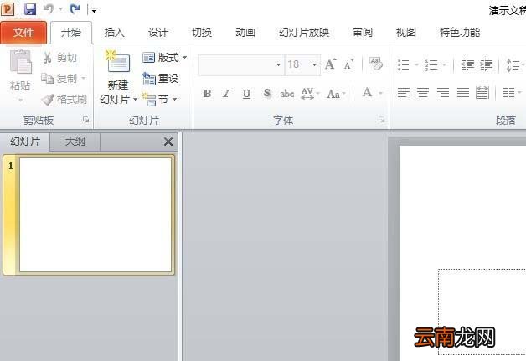Viewport: 526px width, 361px height.
Task: Open the 版式 layout dropdown
Action: click(164, 58)
